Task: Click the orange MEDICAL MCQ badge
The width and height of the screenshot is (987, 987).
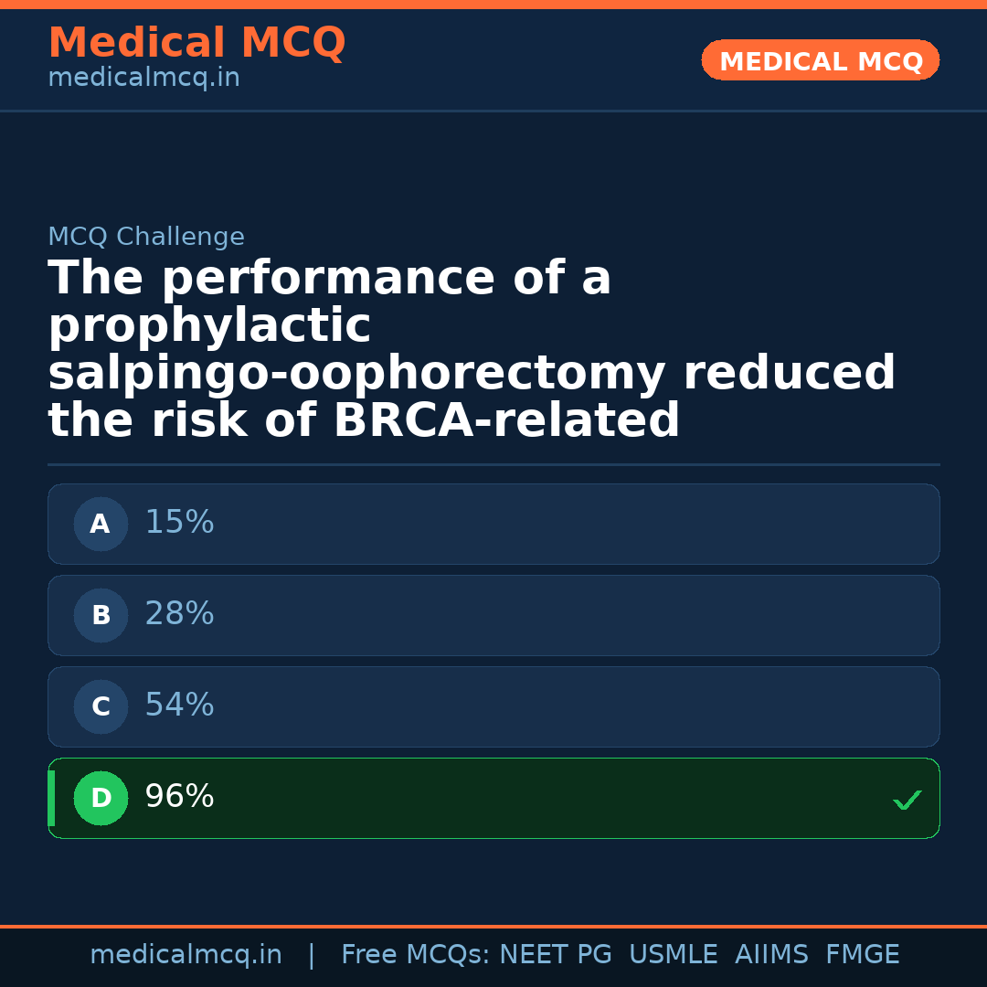Action: [820, 61]
